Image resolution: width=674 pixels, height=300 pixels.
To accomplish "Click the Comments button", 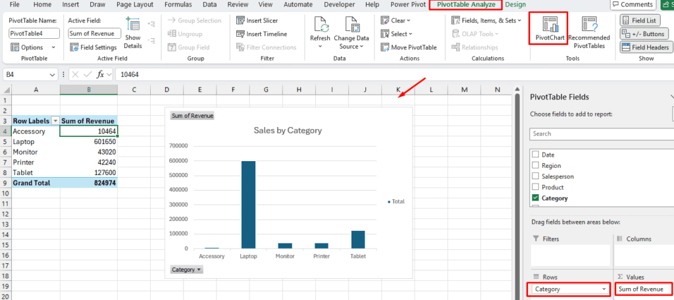I will tap(633, 5).
